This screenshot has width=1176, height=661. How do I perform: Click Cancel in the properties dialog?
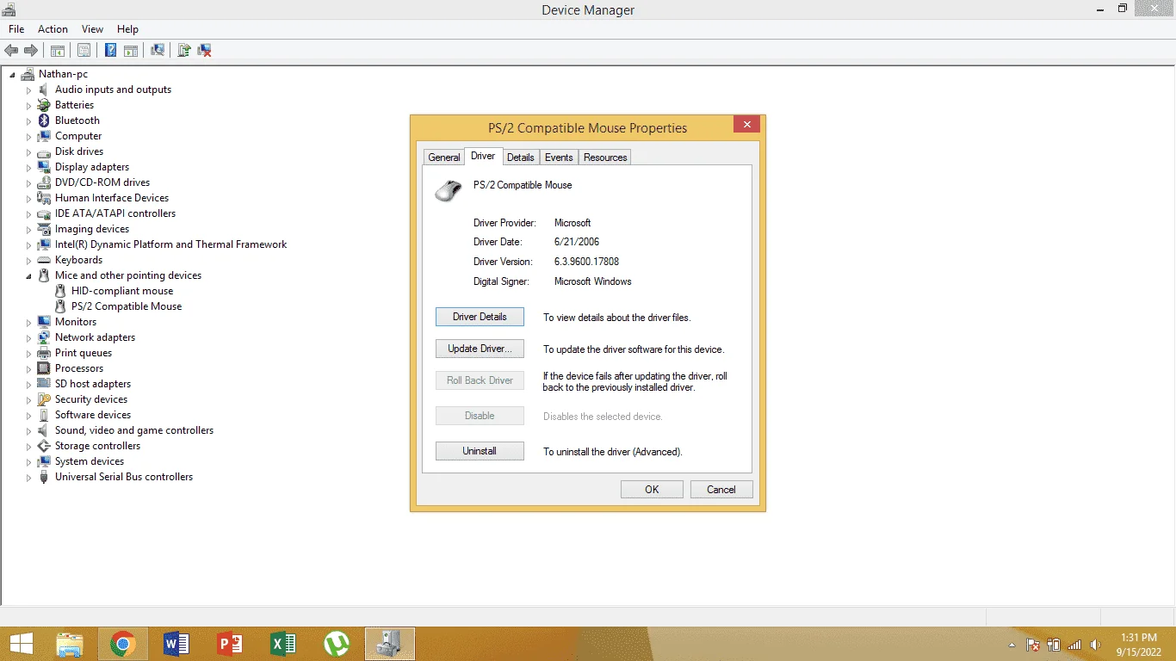pyautogui.click(x=721, y=490)
